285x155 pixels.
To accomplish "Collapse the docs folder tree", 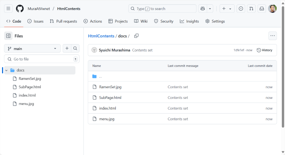I will (6, 70).
